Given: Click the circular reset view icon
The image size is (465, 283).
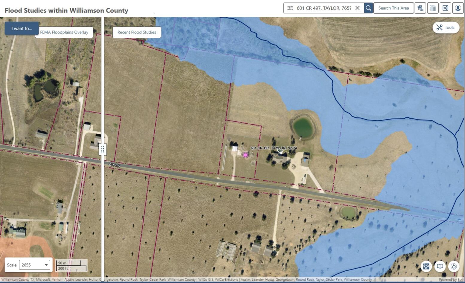Looking at the screenshot, I should click(454, 266).
